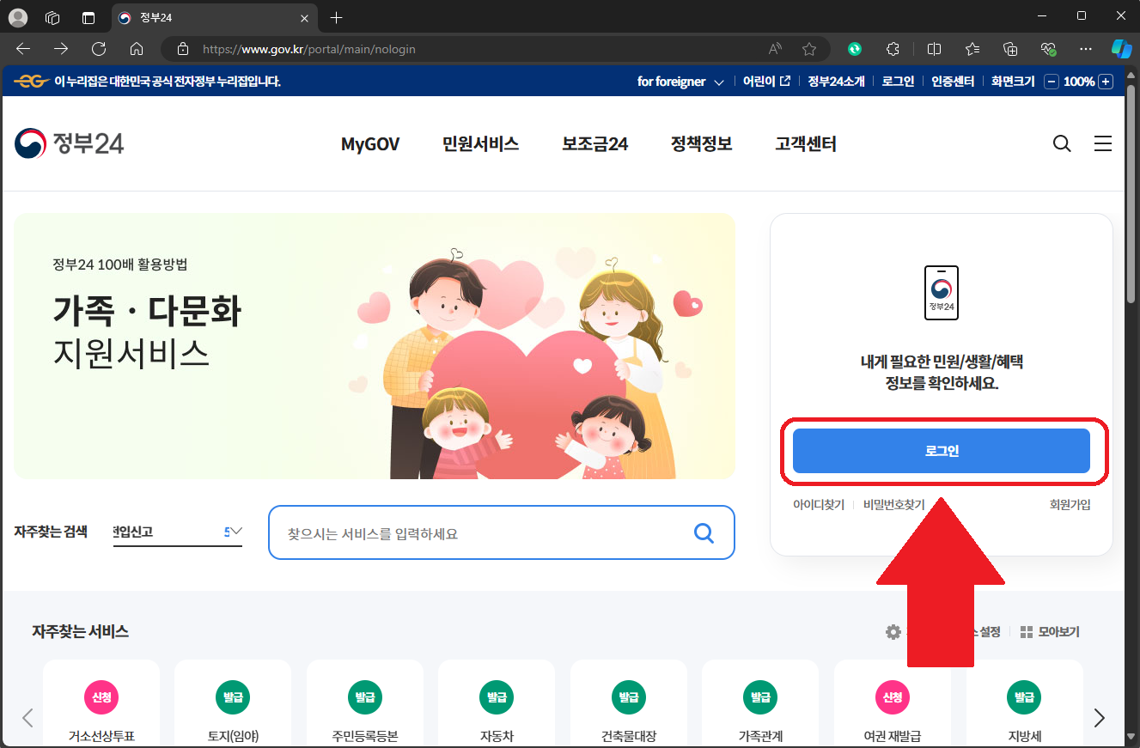This screenshot has width=1140, height=748.
Task: Open the 주민등록등본 발급 service icon
Action: pyautogui.click(x=365, y=696)
